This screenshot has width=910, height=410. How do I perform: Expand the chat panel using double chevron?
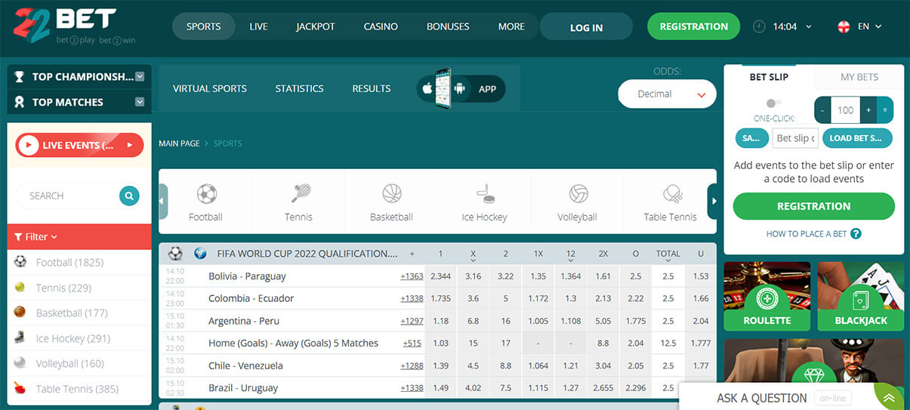point(889,398)
